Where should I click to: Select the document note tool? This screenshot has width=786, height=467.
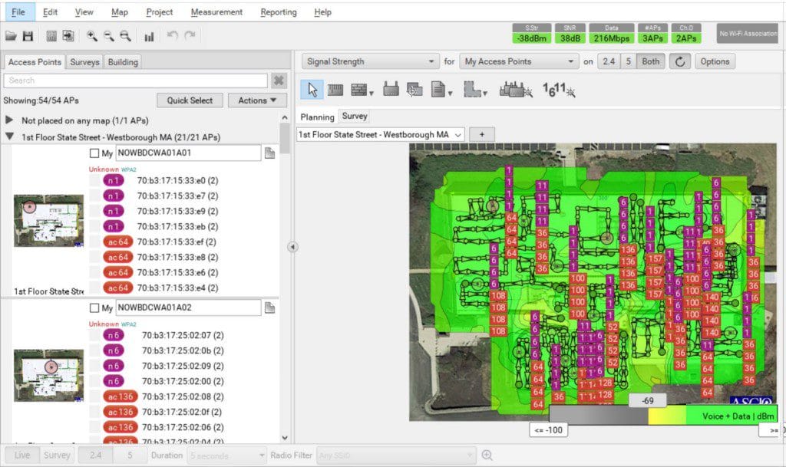pyautogui.click(x=438, y=90)
